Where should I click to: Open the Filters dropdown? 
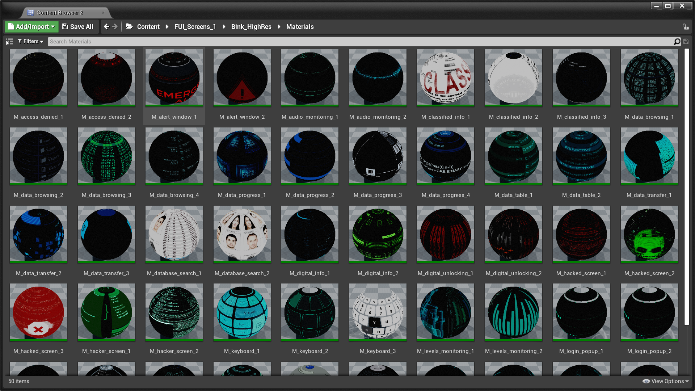pos(31,41)
